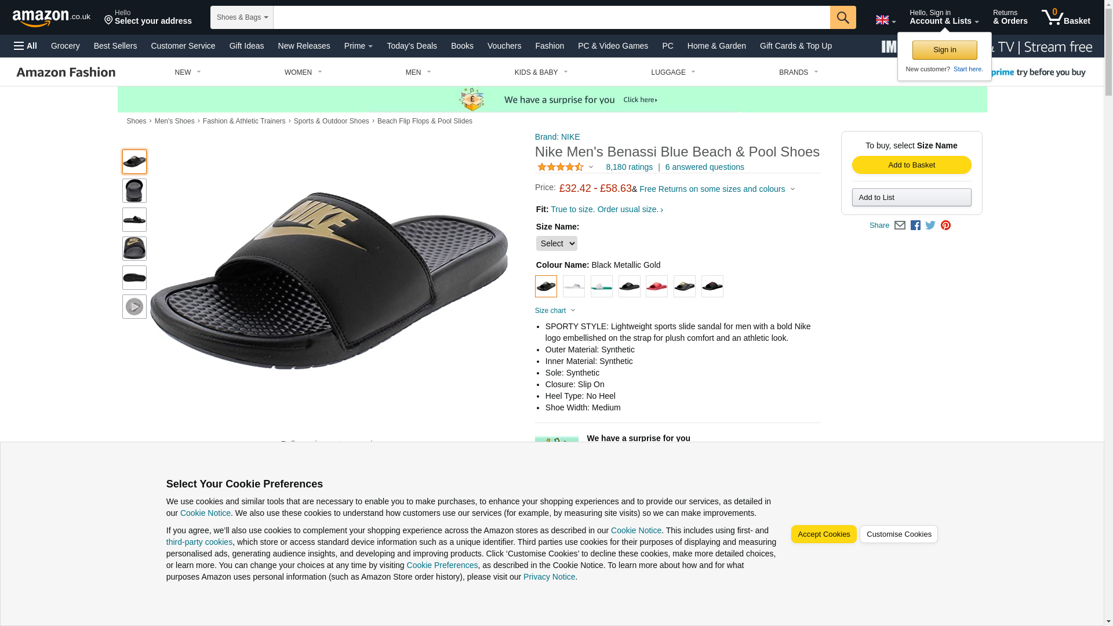Image resolution: width=1113 pixels, height=626 pixels.
Task: Select the red colour swatch
Action: click(657, 286)
